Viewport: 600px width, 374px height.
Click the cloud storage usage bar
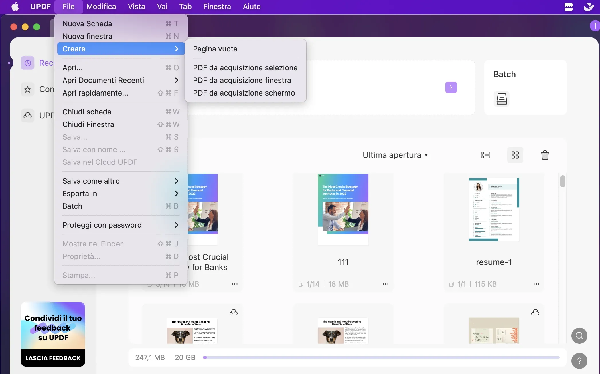point(381,357)
